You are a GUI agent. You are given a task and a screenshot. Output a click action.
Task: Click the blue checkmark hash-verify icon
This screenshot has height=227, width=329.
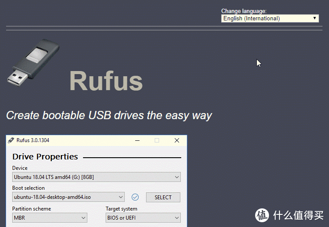point(135,197)
